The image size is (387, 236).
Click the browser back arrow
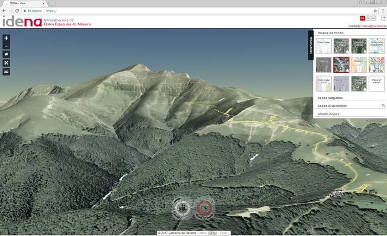(x=4, y=11)
